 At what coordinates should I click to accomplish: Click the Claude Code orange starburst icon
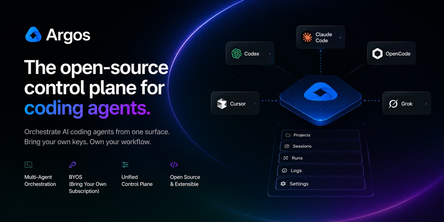(307, 37)
